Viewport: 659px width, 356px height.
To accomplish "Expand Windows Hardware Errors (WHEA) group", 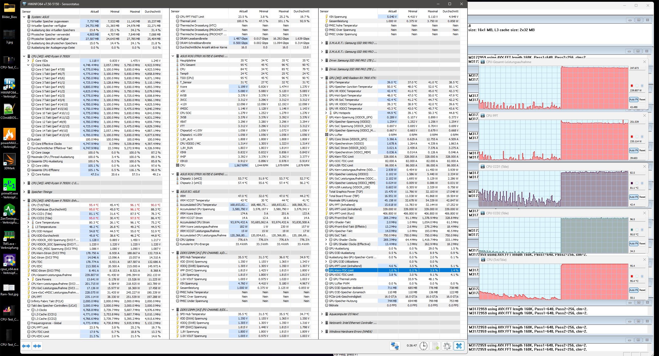I will click(322, 332).
